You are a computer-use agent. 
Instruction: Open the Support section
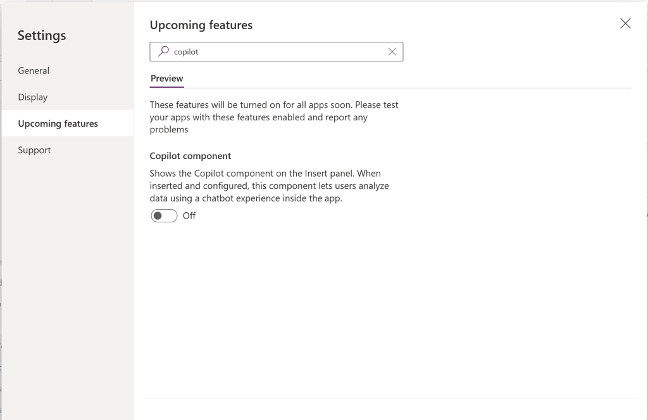pyautogui.click(x=34, y=150)
